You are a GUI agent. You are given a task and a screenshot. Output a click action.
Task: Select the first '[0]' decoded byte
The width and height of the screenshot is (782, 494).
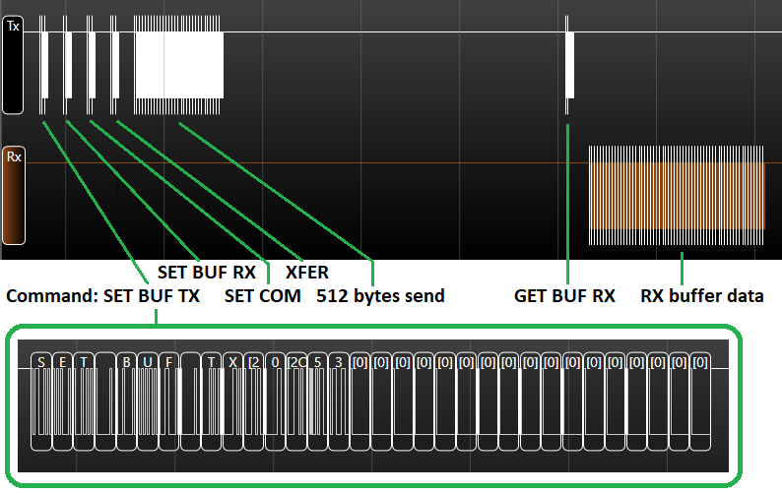[x=359, y=362]
